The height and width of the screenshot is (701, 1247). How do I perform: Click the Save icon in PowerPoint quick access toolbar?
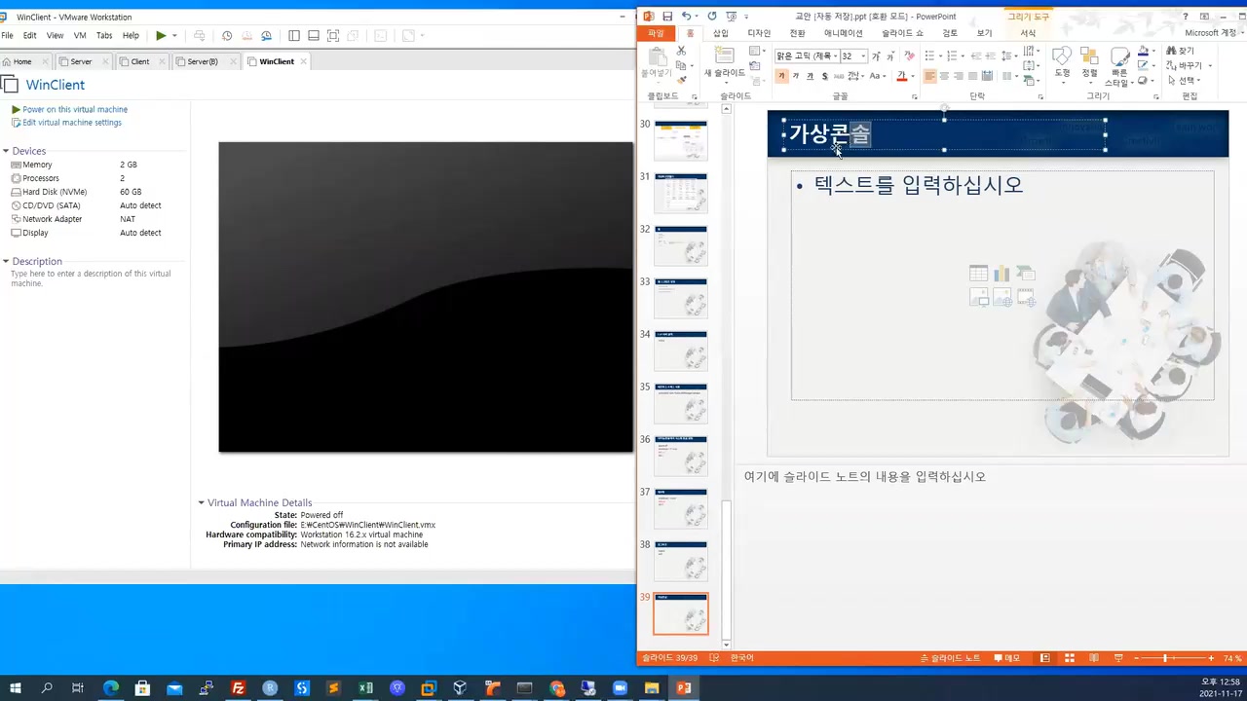[667, 17]
